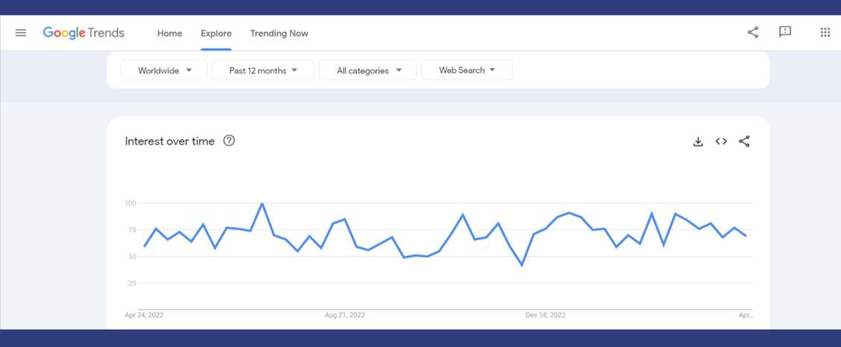Show help for Interest over time
This screenshot has height=347, width=841.
pos(229,141)
